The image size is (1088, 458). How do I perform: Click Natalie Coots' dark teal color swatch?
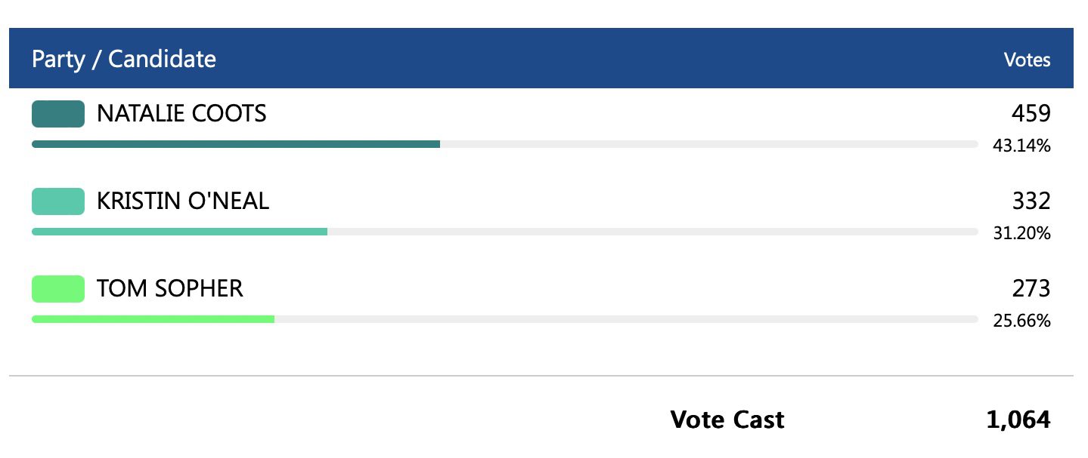[x=58, y=114]
